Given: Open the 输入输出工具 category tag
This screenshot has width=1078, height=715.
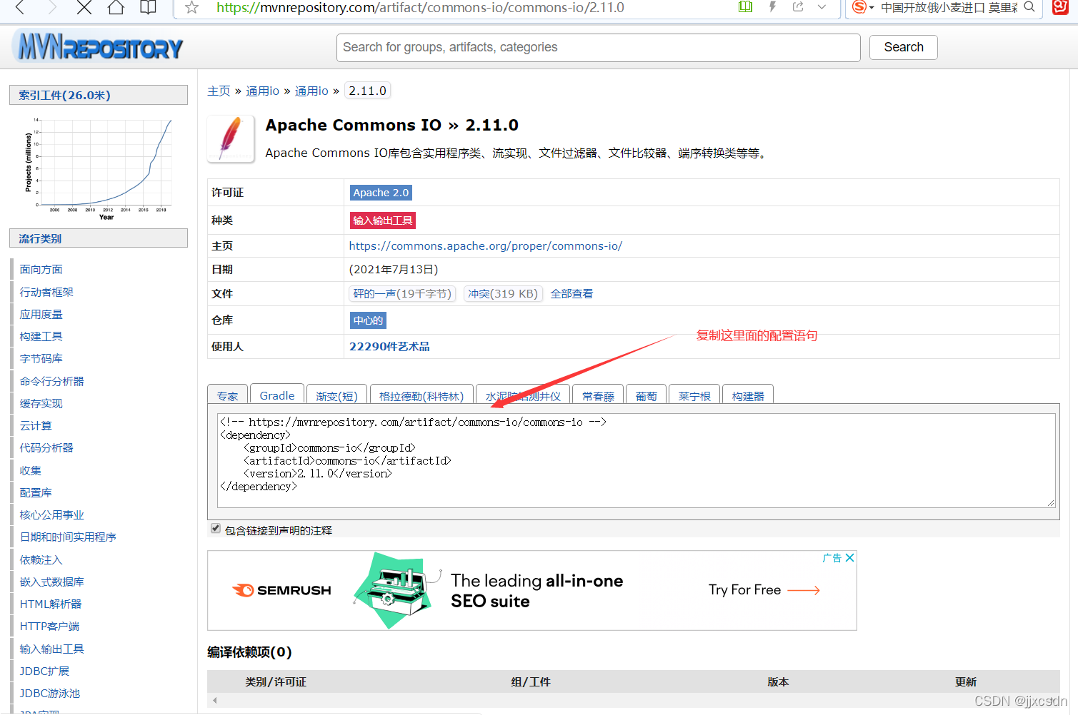Looking at the screenshot, I should [x=382, y=220].
